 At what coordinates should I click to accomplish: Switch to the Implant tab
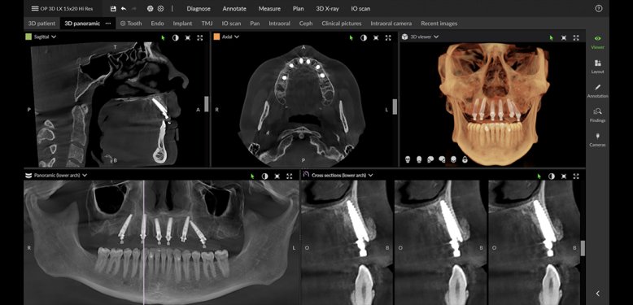click(182, 24)
